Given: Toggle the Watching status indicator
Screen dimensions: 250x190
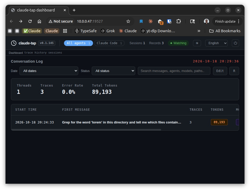Looking at the screenshot, I should [x=178, y=43].
